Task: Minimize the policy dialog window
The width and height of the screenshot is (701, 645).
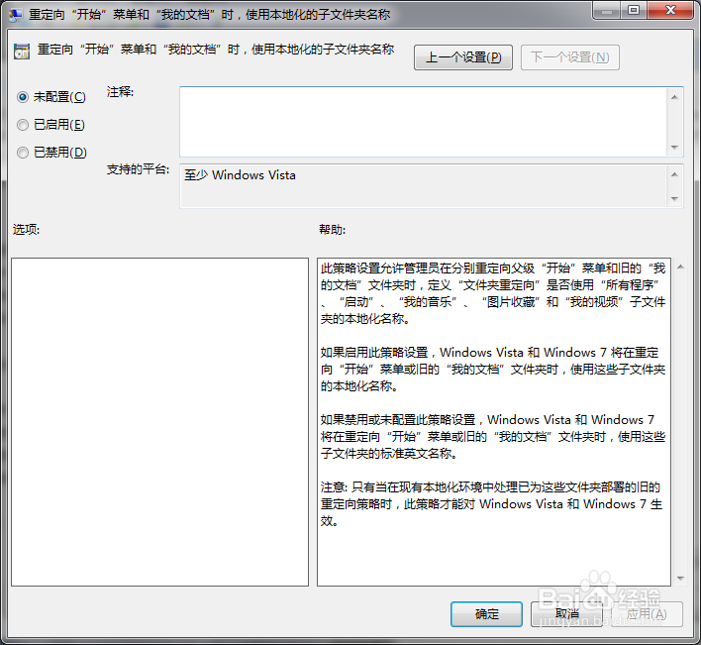Action: click(x=607, y=11)
